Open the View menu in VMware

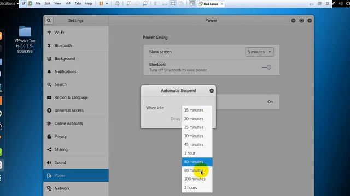(x=57, y=4)
